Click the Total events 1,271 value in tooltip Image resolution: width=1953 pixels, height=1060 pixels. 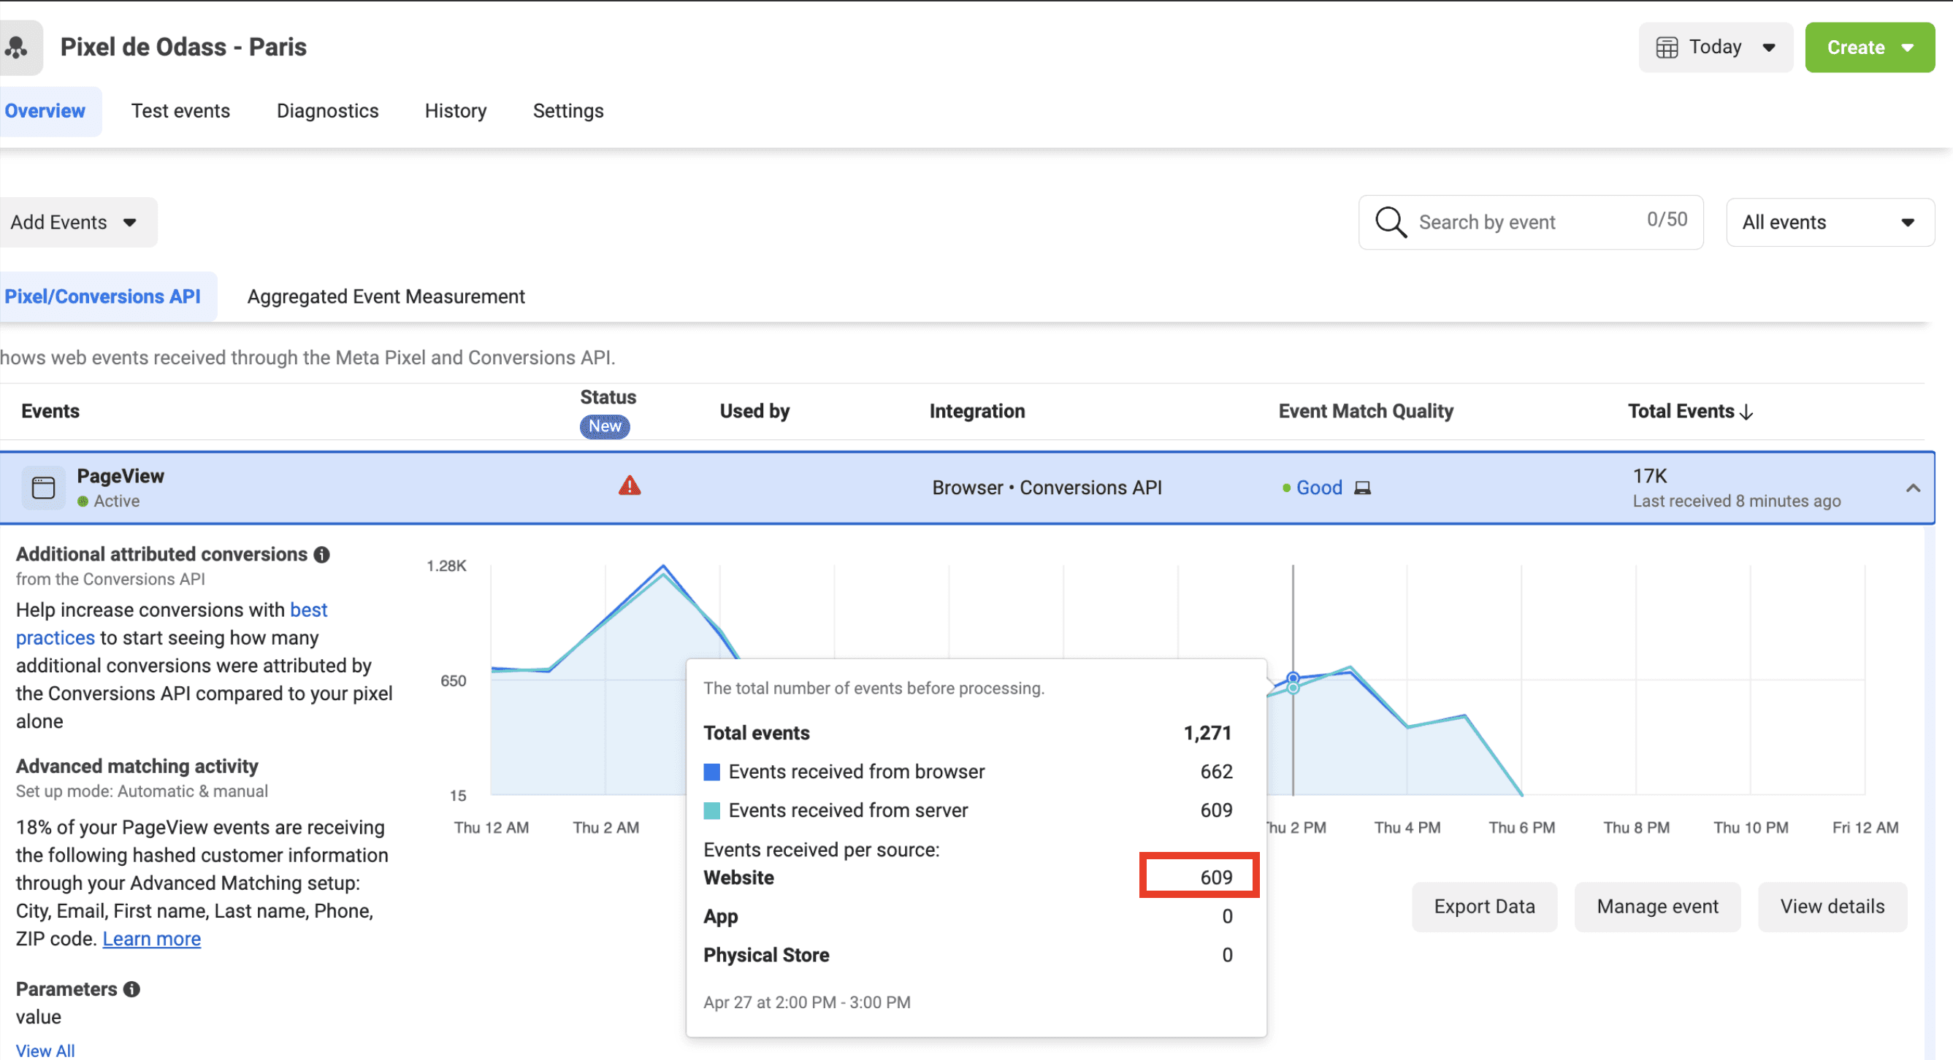click(1208, 734)
